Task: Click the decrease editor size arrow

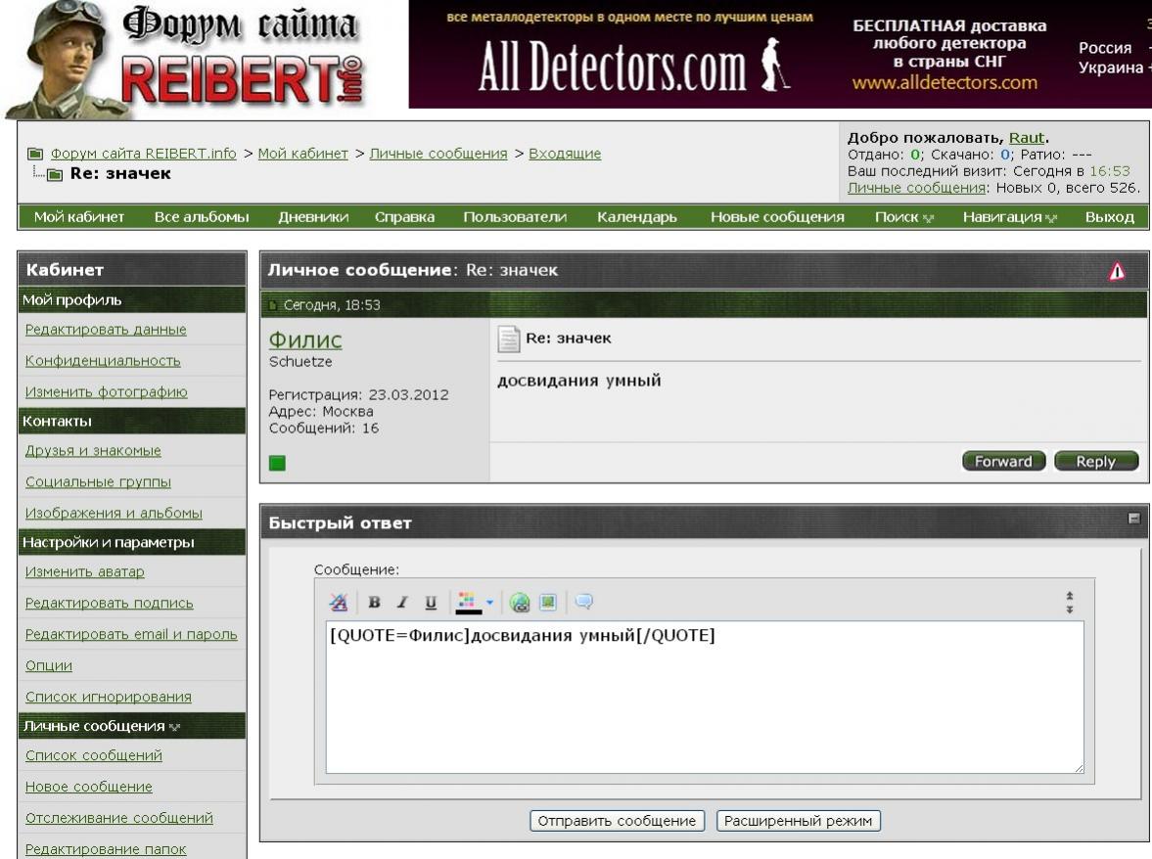Action: point(1070,596)
